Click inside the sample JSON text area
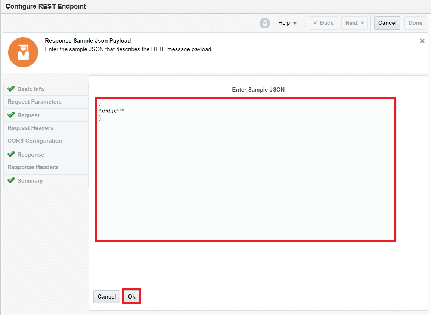Viewport: 431px width, 315px height. pos(246,168)
